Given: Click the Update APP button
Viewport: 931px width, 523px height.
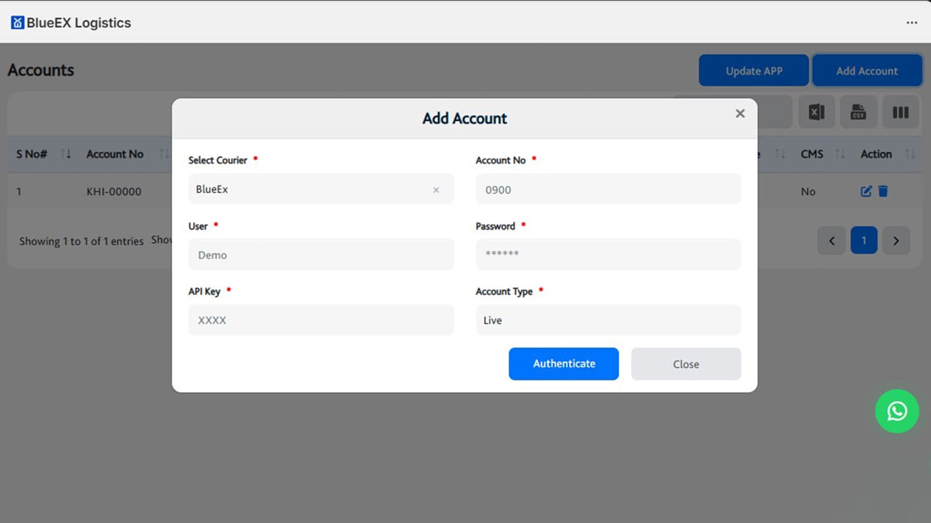Looking at the screenshot, I should pyautogui.click(x=753, y=70).
